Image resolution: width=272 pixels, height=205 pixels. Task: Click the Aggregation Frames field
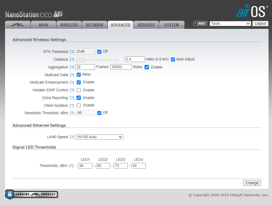(x=85, y=67)
